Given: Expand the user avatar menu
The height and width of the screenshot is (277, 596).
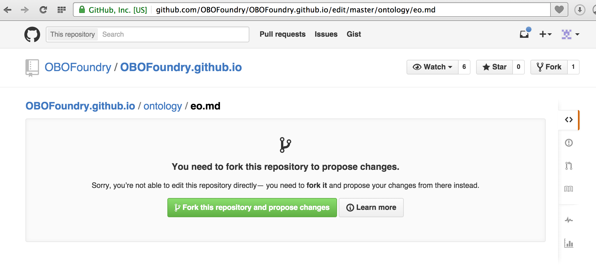Looking at the screenshot, I should (x=570, y=34).
